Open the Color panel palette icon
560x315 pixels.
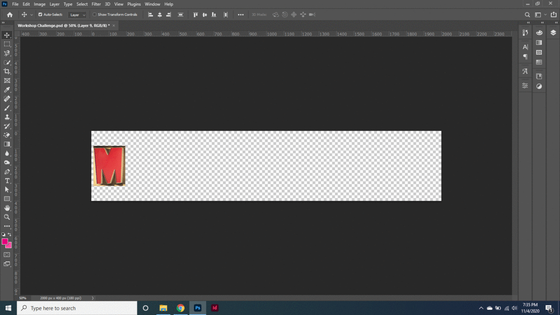(x=539, y=33)
